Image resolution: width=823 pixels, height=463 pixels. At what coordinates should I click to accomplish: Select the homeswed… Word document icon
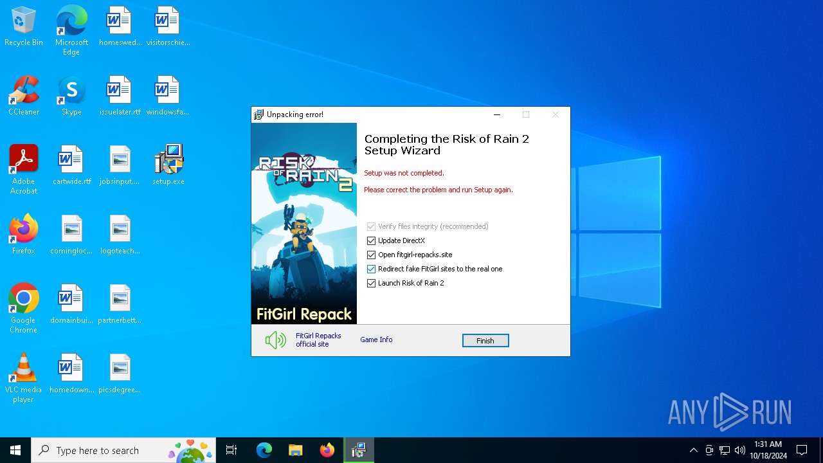120,26
